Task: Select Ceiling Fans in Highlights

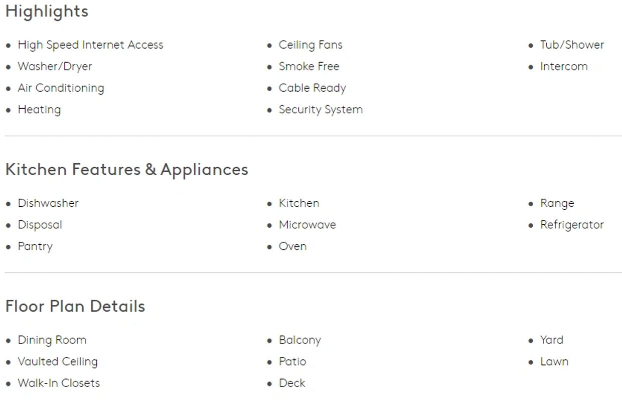Action: (x=310, y=45)
